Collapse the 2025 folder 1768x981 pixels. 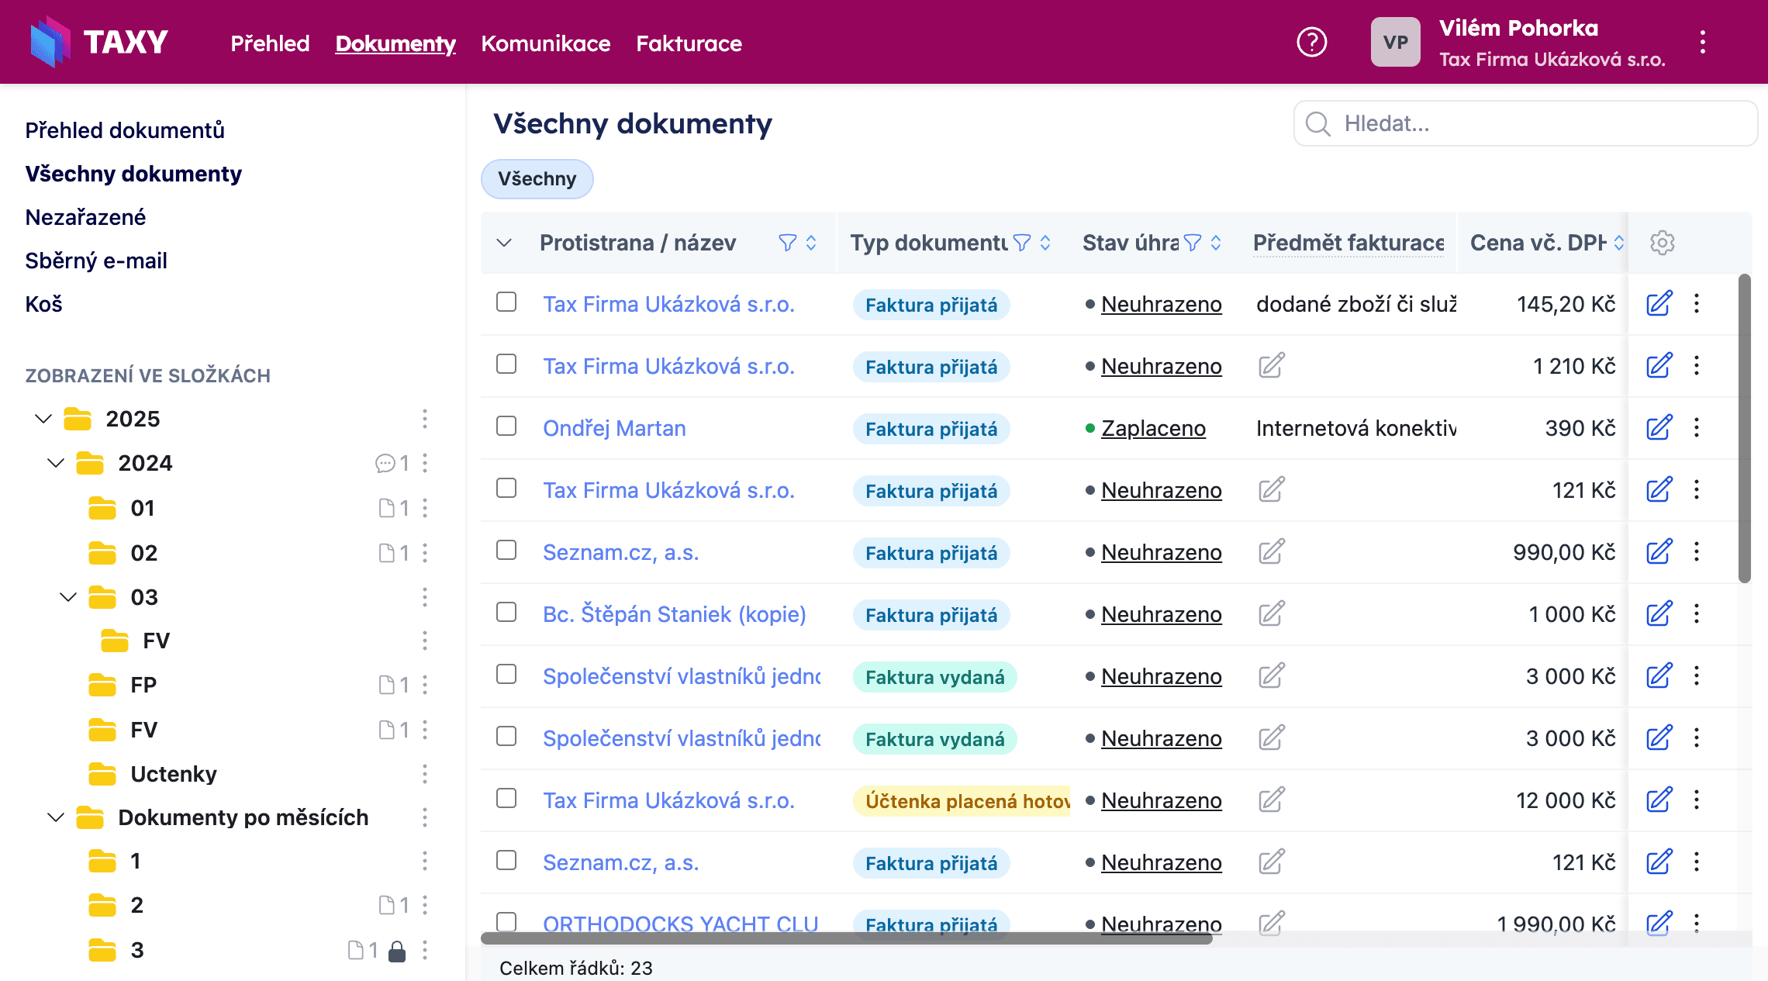pyautogui.click(x=43, y=420)
